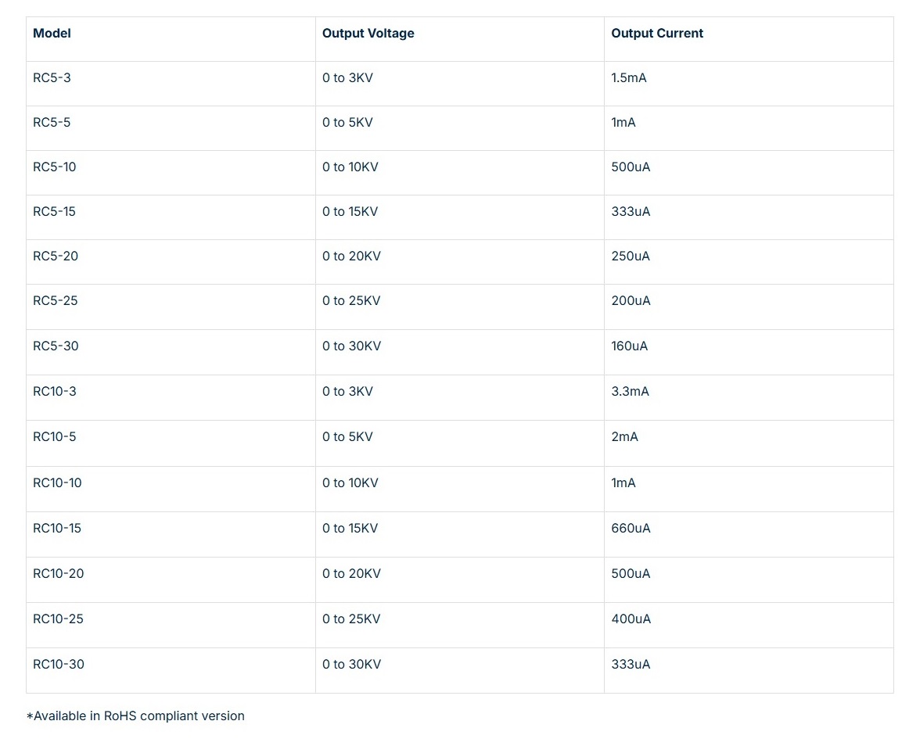Select the RC5-20 model cell
Screen dimensions: 909x746
56,256
